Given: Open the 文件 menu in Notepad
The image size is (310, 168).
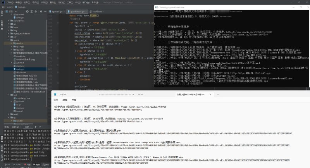Looking at the screenshot, I should [55, 99].
